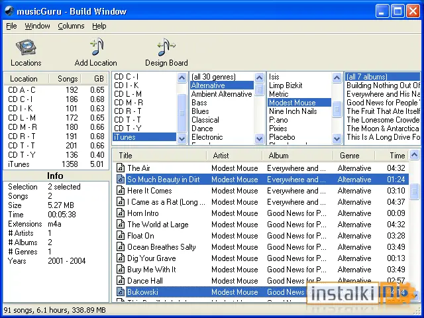Screen dimensions: 424x318
Task: Open the Help menu
Action: [x=99, y=26]
